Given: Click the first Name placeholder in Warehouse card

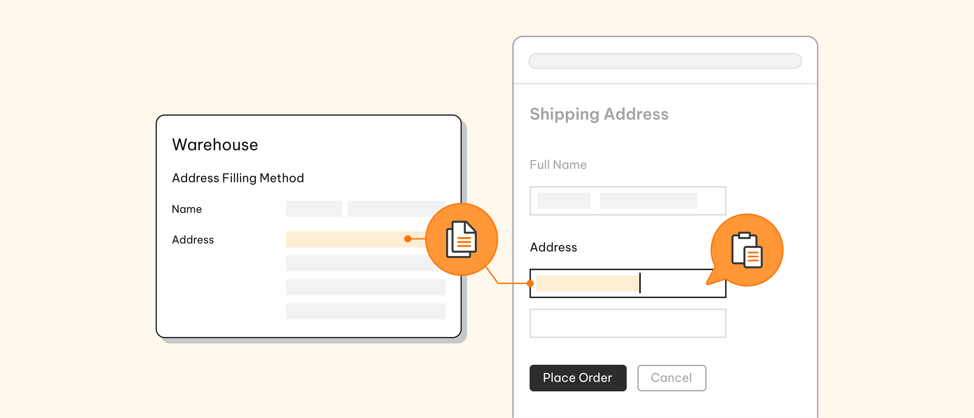Looking at the screenshot, I should (313, 209).
